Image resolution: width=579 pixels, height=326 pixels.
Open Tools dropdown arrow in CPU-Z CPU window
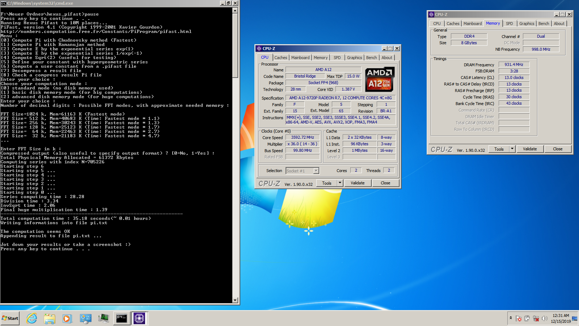coord(340,183)
